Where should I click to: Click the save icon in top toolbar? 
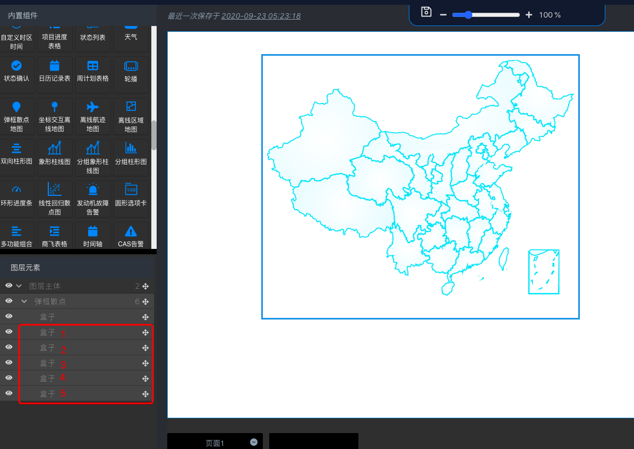pos(426,12)
